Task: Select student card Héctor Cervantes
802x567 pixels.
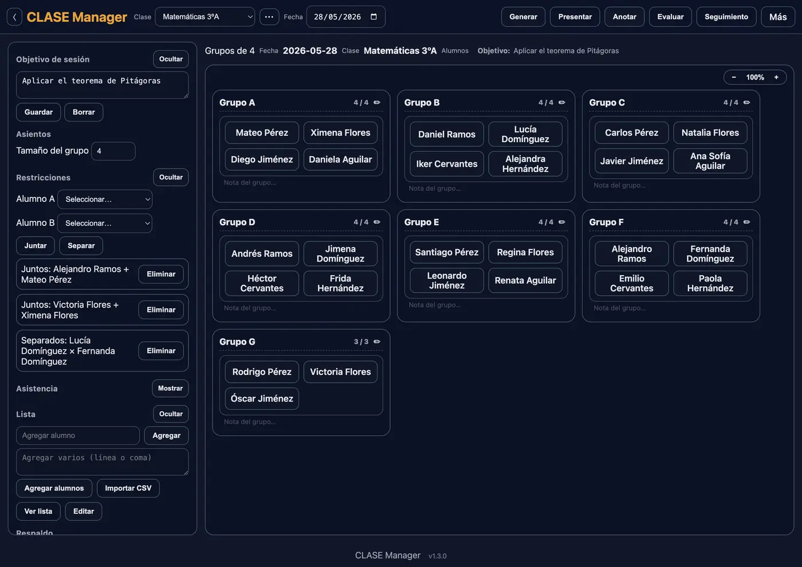Action: (x=262, y=283)
